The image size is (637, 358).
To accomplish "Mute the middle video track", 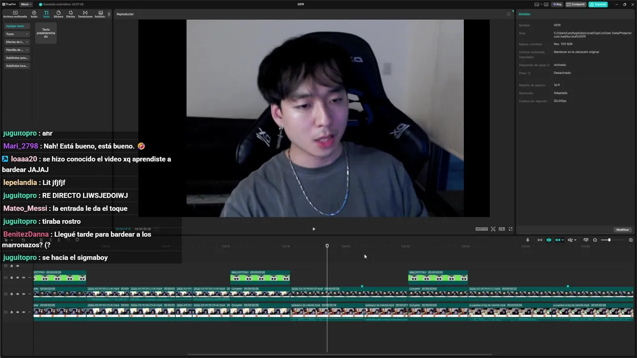I will pos(23,294).
